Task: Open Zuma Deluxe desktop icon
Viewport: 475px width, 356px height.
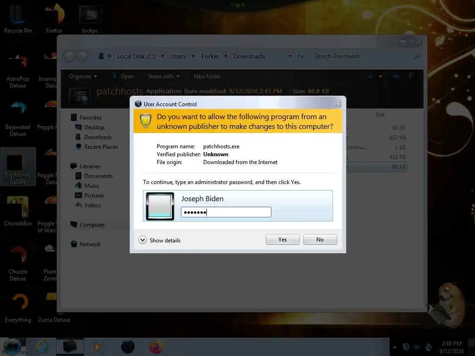Action: click(x=54, y=308)
